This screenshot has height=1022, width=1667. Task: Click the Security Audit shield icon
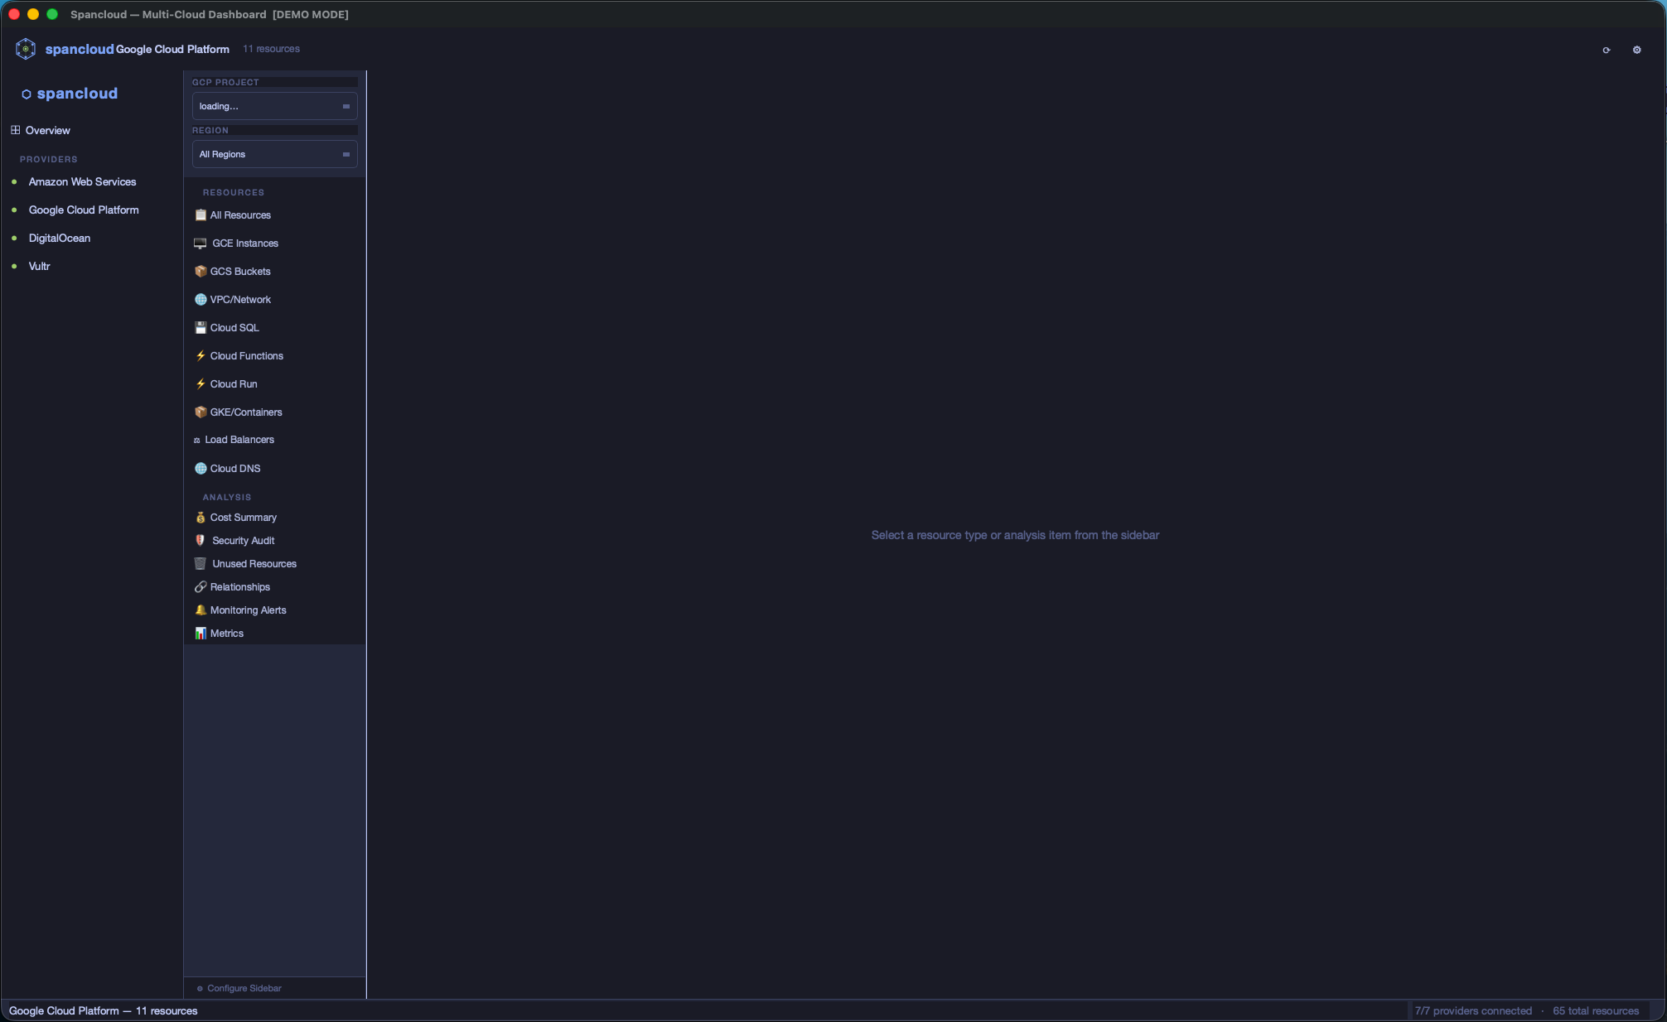pyautogui.click(x=201, y=541)
